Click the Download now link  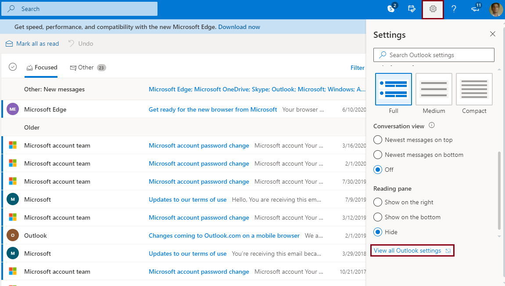coord(239,27)
